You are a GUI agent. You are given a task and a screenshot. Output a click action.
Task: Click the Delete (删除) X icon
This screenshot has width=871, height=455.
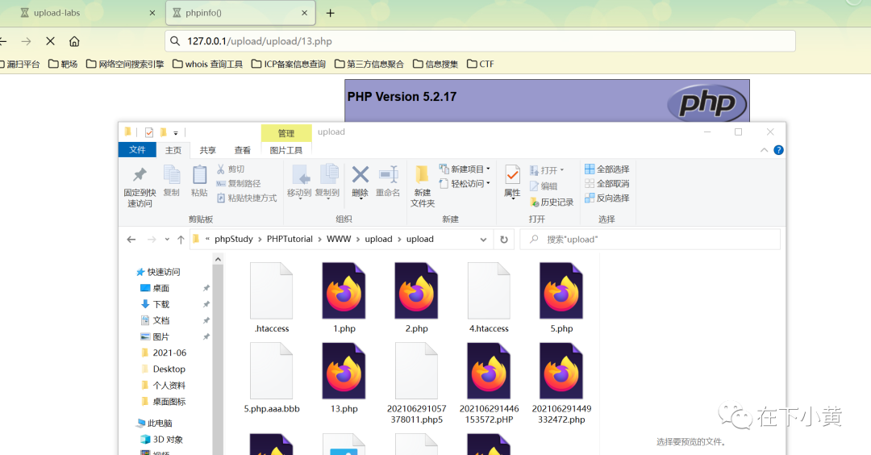click(360, 174)
